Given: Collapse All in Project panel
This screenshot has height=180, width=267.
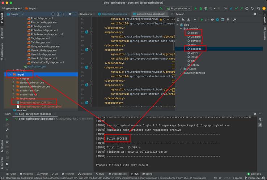Looking at the screenshot, I should [63, 14].
